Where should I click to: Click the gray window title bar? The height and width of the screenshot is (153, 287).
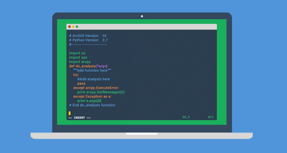(146, 27)
